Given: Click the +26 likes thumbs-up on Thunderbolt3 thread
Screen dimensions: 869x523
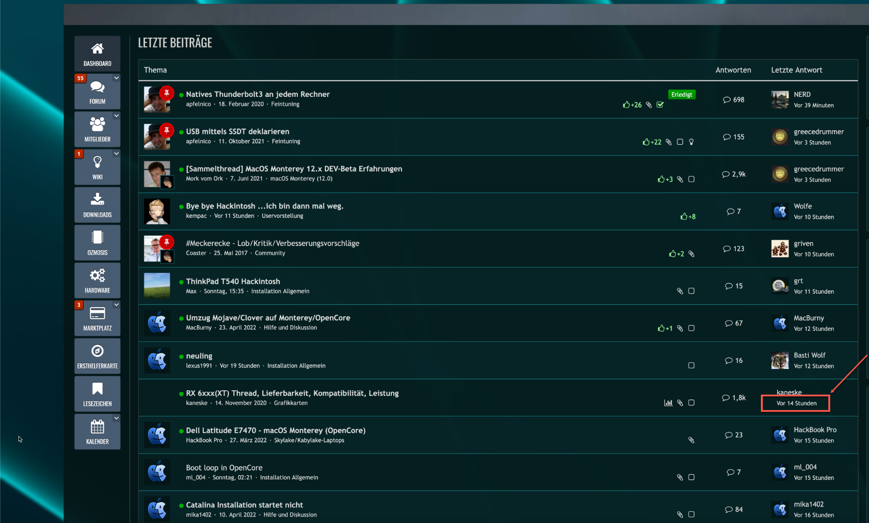Looking at the screenshot, I should 632,105.
